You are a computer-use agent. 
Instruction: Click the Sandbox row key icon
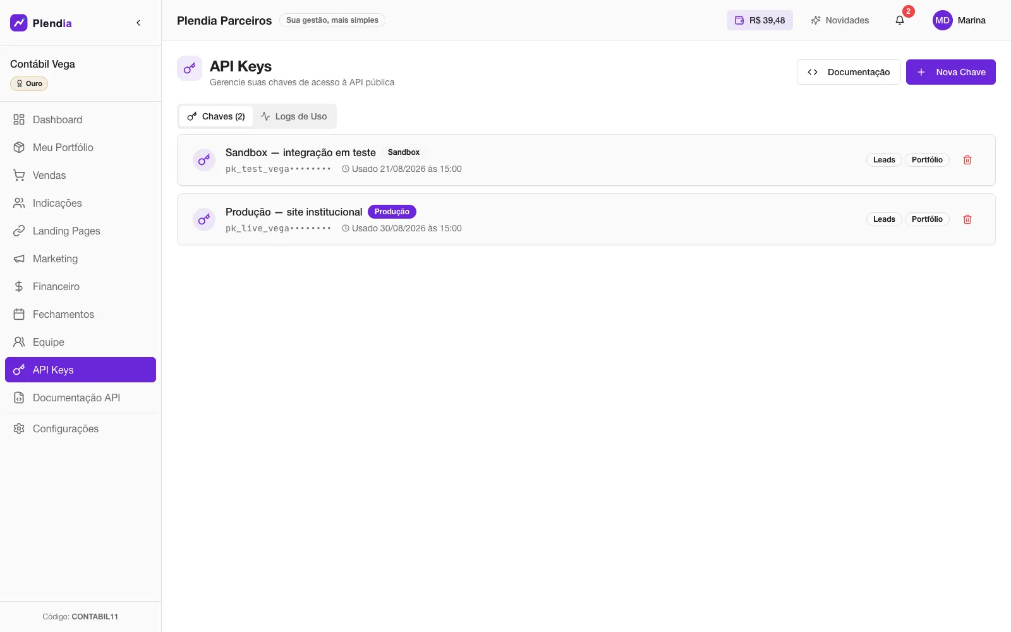click(x=204, y=160)
